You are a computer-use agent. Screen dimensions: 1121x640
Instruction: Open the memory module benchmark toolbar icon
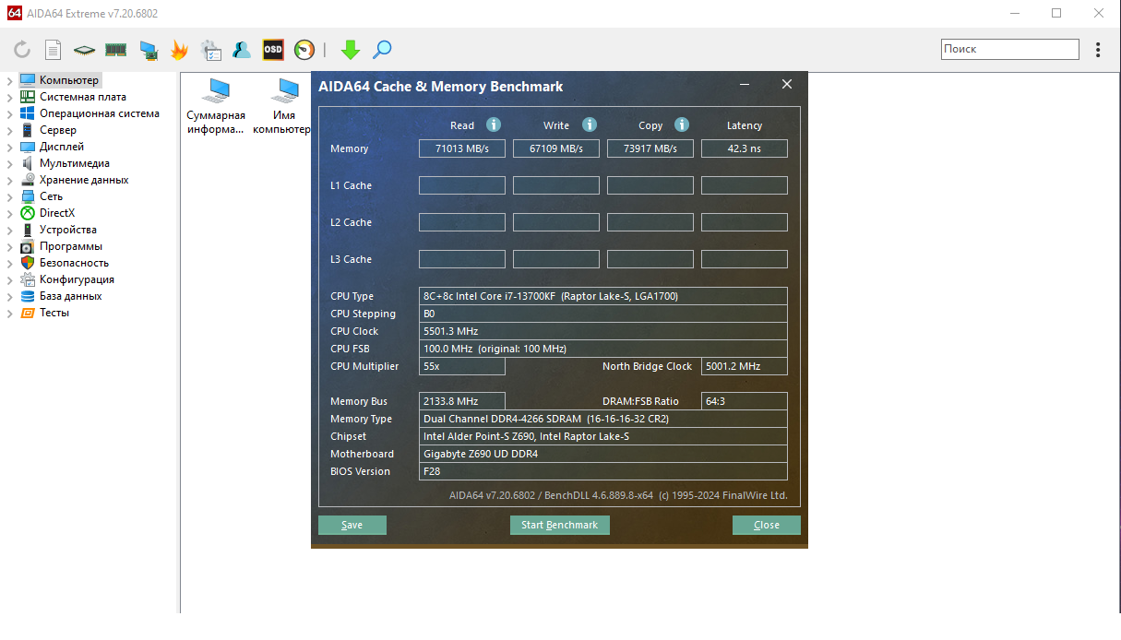point(116,50)
